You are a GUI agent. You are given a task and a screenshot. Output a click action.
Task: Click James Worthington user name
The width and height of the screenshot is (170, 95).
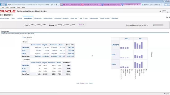[166, 11]
